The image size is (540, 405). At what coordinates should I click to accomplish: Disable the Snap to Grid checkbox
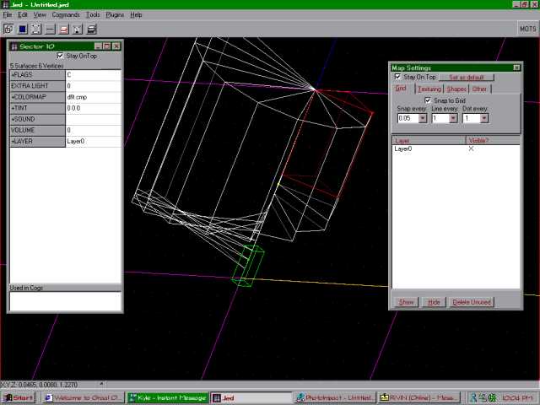coord(428,100)
